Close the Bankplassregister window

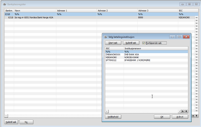pos(196,4)
